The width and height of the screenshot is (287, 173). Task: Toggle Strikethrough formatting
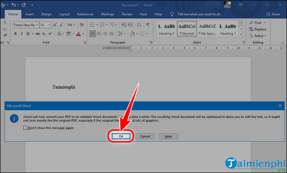tap(38, 34)
